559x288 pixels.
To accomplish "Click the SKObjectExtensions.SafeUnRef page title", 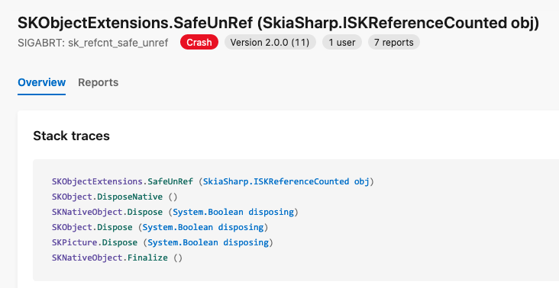I will [x=278, y=23].
